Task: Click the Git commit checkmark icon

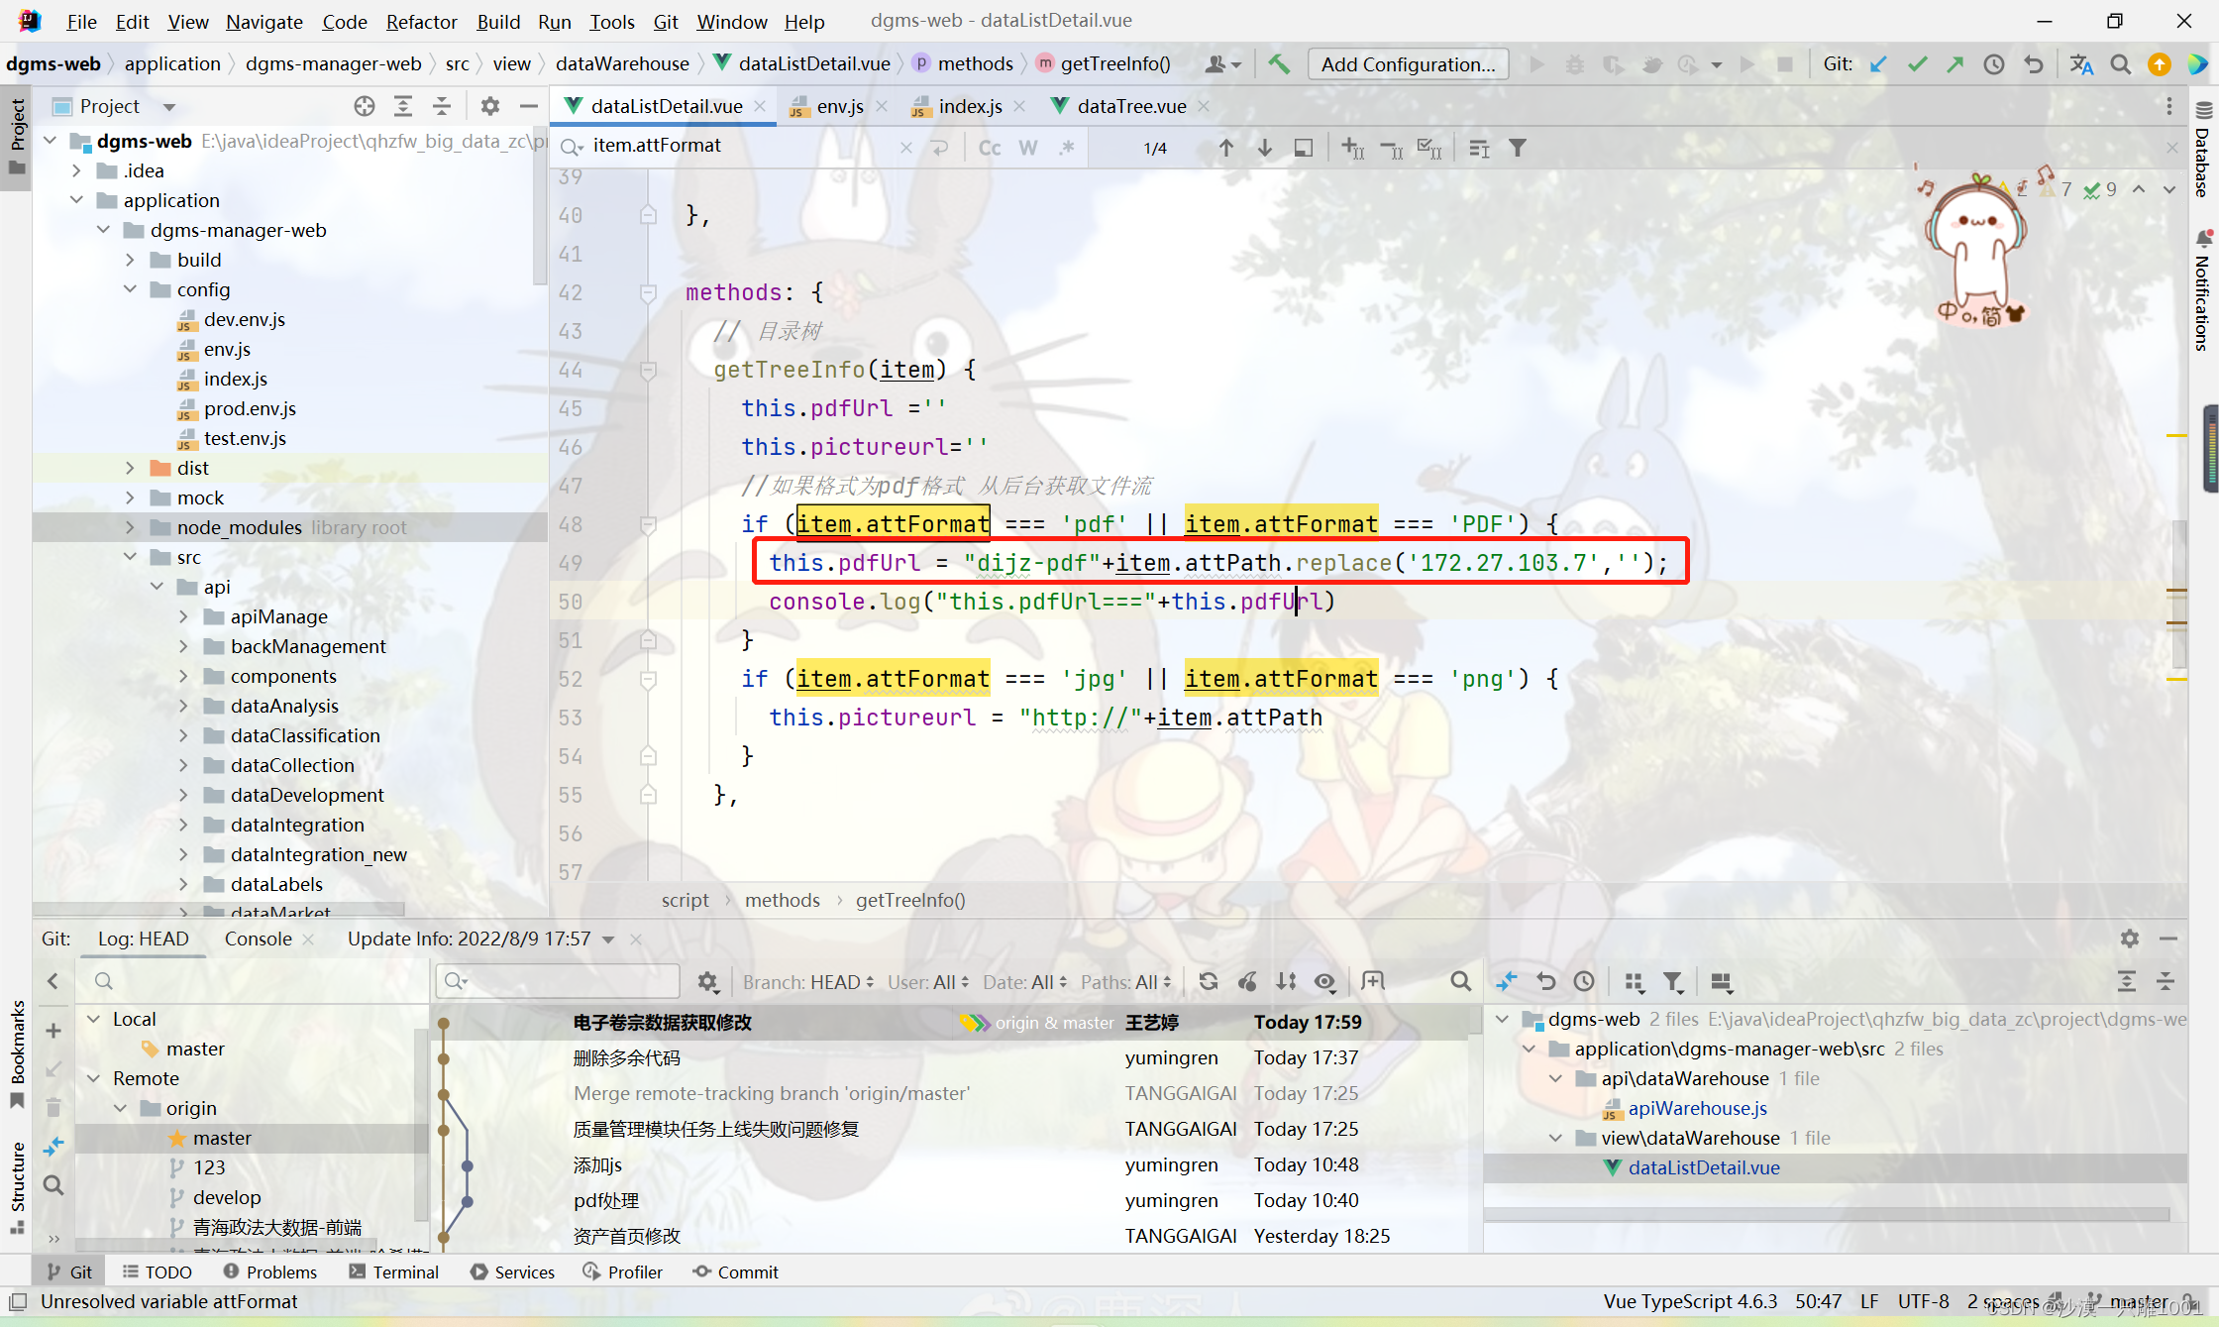Action: (1917, 64)
